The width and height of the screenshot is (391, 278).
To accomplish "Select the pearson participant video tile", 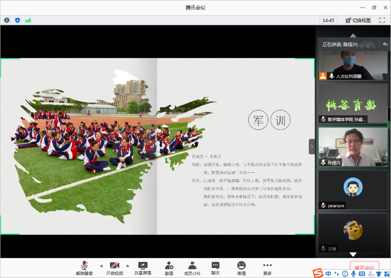I will tap(353, 190).
